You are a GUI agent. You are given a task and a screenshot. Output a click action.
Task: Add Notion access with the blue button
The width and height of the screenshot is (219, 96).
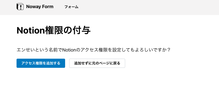[x=41, y=63]
